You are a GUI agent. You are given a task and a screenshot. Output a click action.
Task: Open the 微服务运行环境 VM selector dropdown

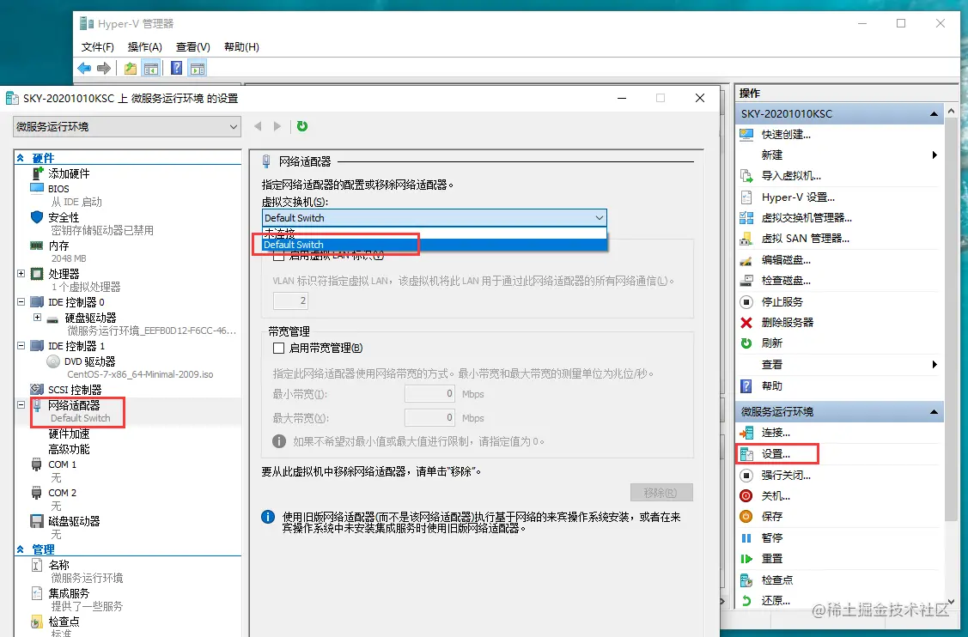coord(126,126)
